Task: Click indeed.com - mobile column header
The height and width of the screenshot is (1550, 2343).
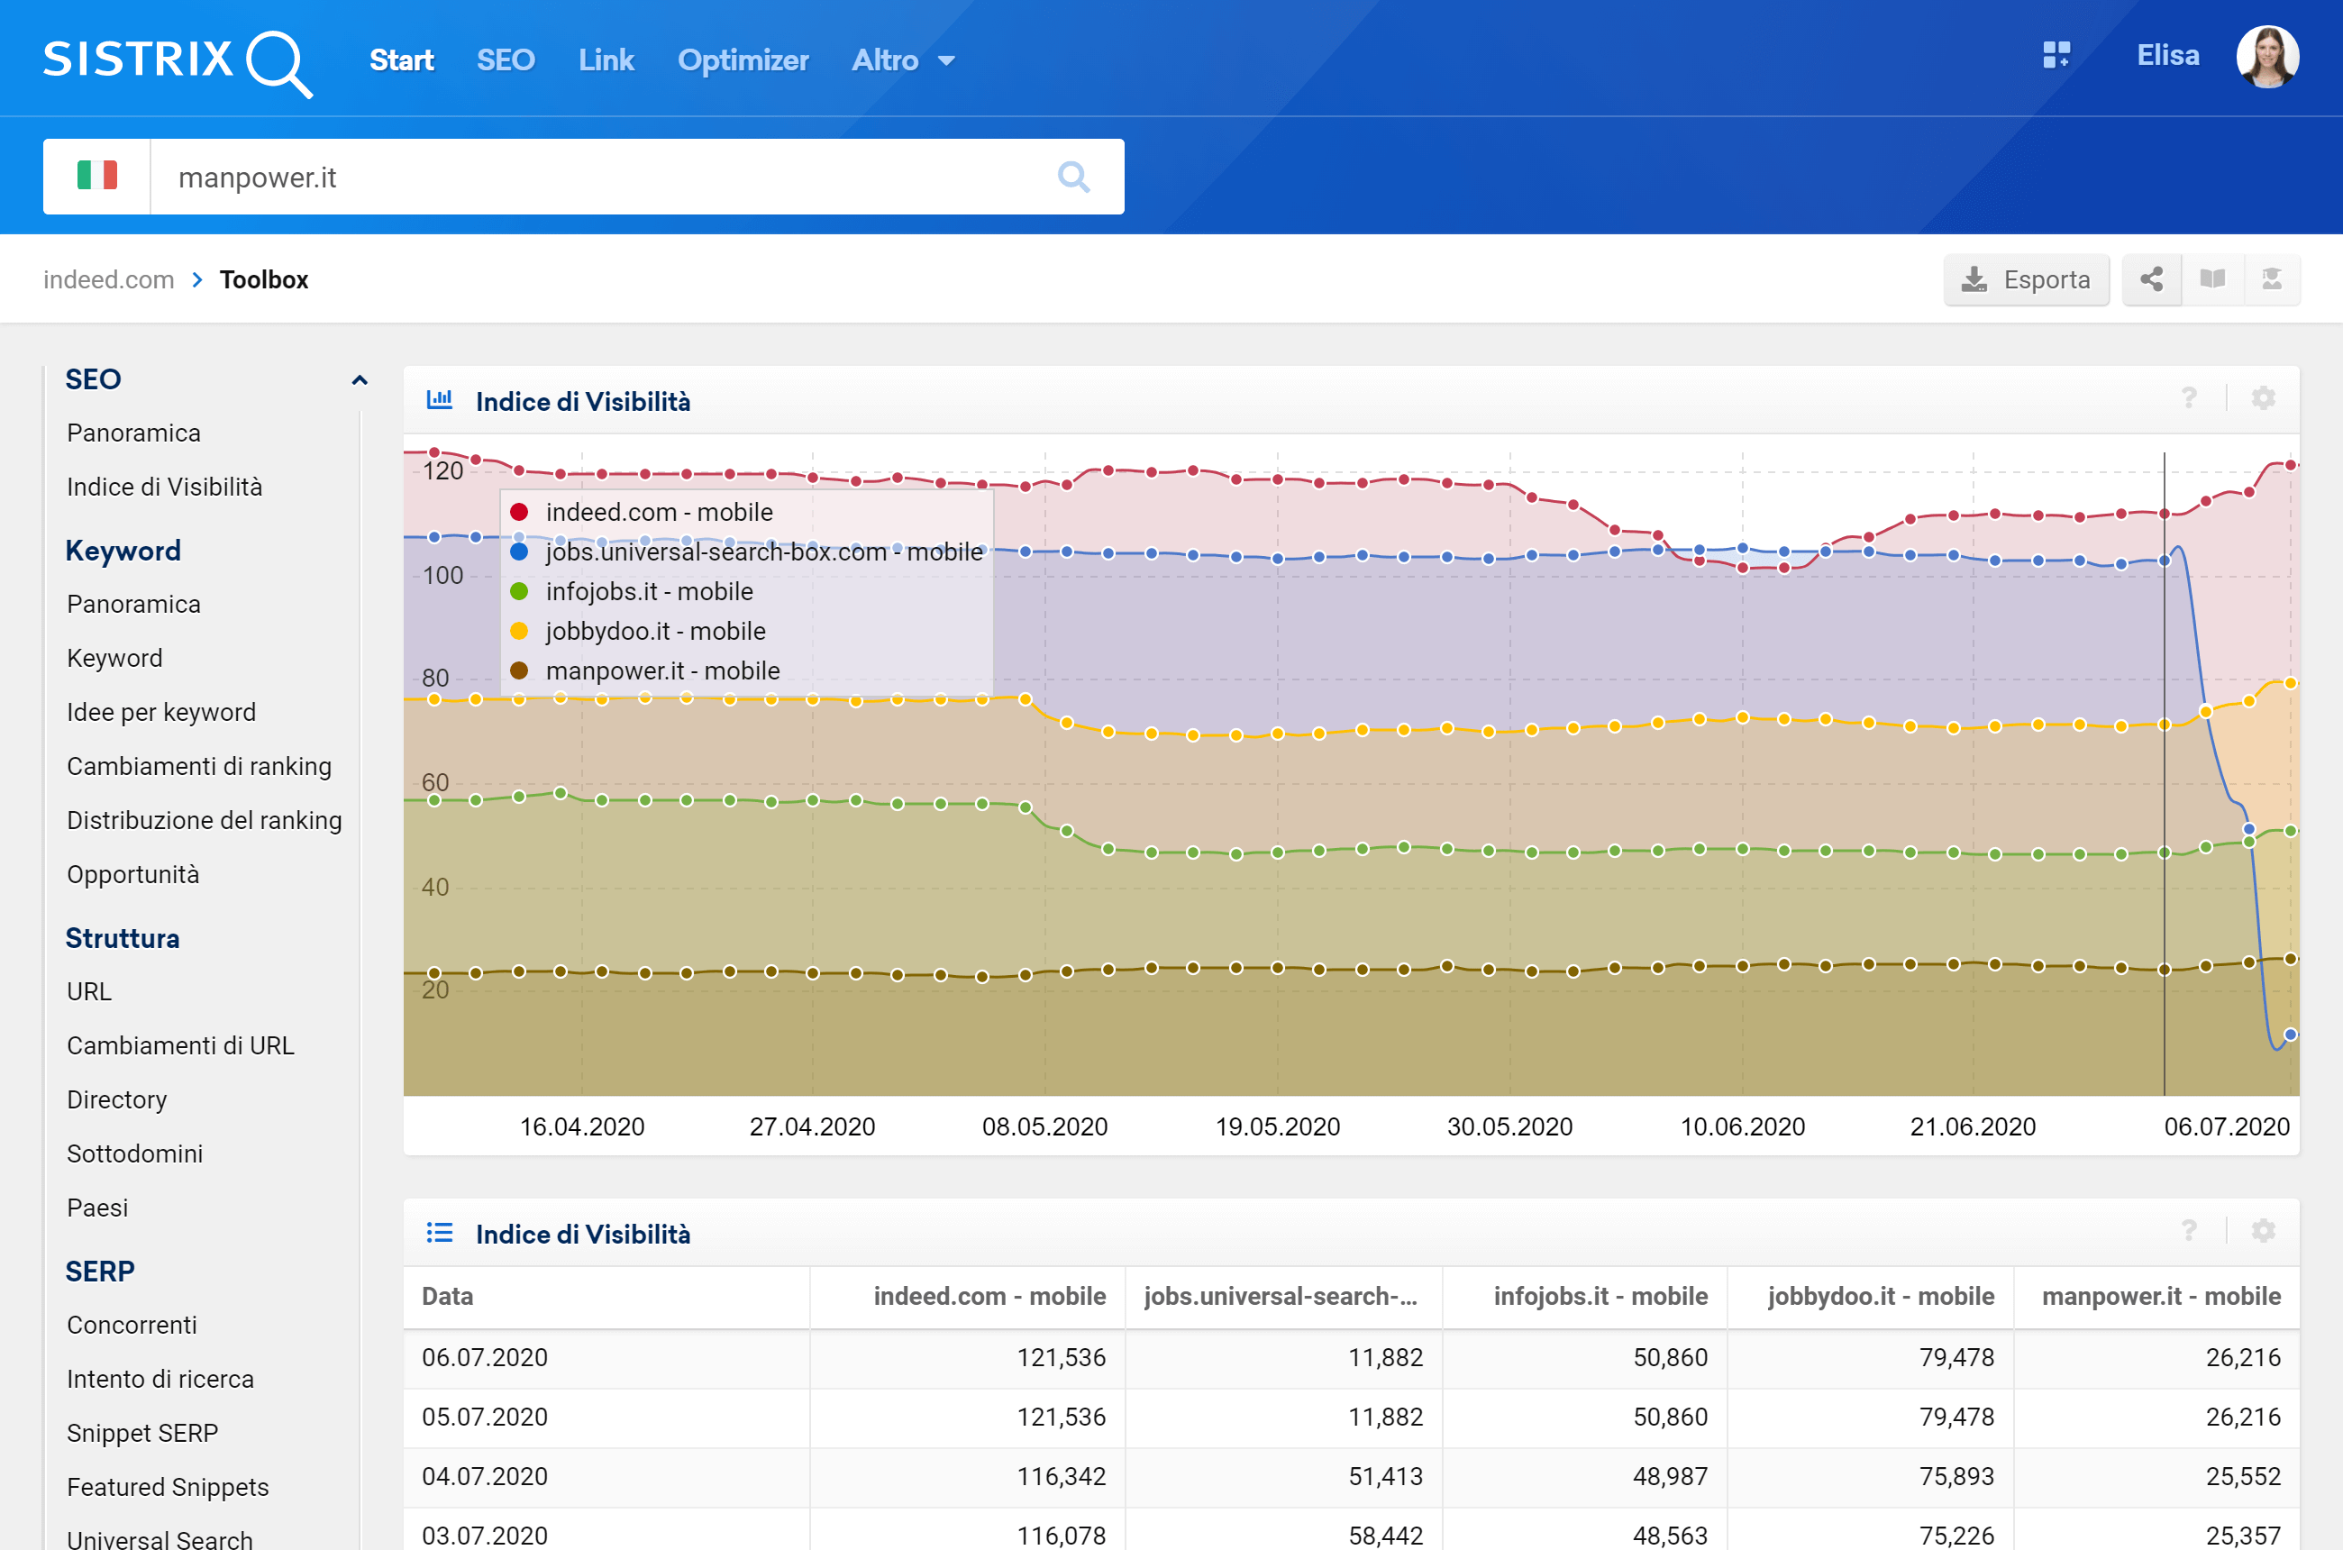Action: coord(989,1296)
